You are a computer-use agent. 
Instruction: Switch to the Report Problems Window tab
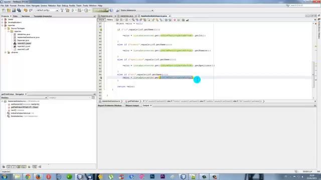[x=110, y=105]
